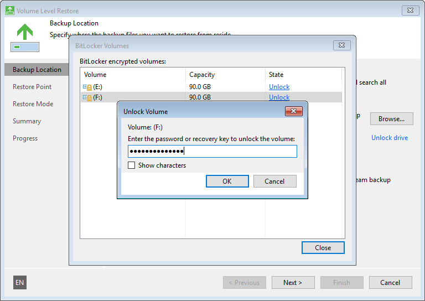
Task: Open the Summary wizard step
Action: coord(27,121)
